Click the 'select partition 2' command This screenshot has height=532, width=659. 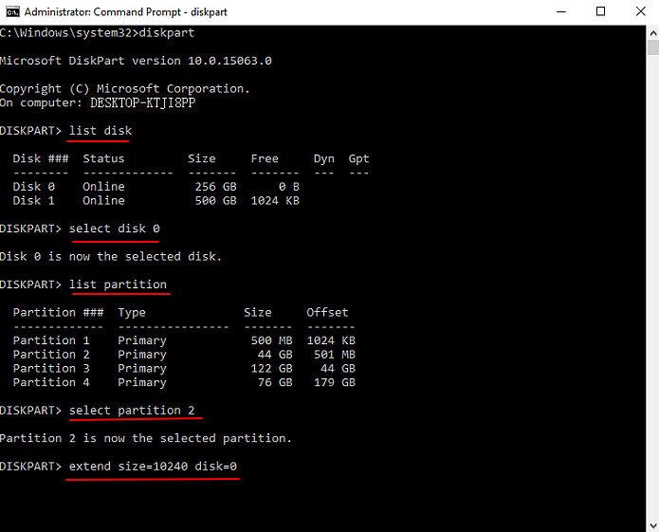(132, 410)
